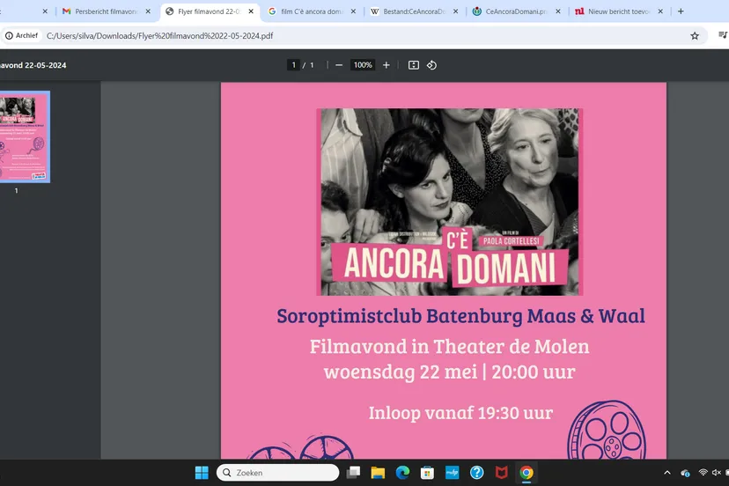Click the Google Chrome taskbar icon
This screenshot has width=729, height=486.
[x=526, y=473]
